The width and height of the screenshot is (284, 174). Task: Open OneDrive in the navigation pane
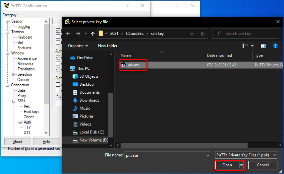(85, 57)
